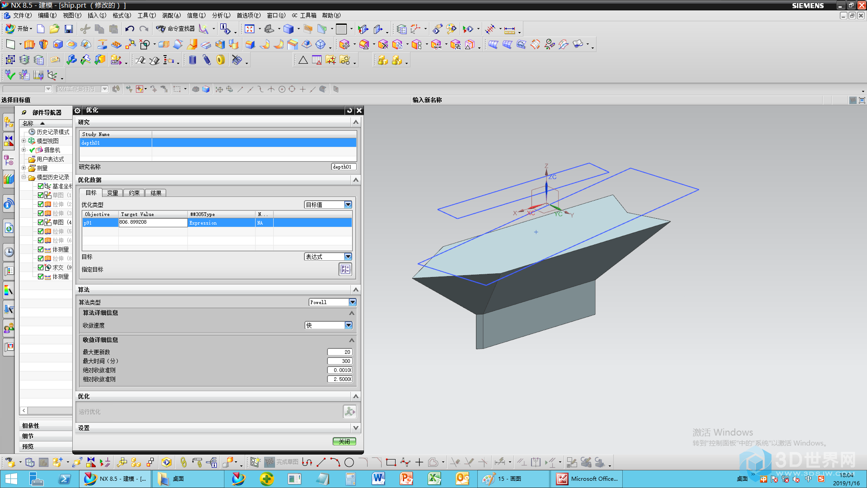Click the 最大更新数 value field
This screenshot has height=488, width=867.
pos(340,352)
